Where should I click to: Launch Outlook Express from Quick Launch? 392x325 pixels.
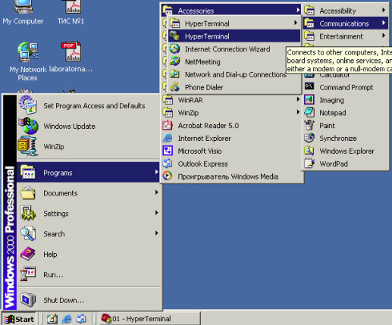(x=81, y=319)
